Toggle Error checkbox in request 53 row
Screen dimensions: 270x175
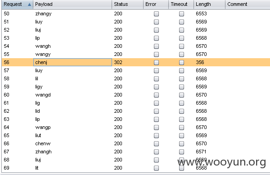coord(156,38)
